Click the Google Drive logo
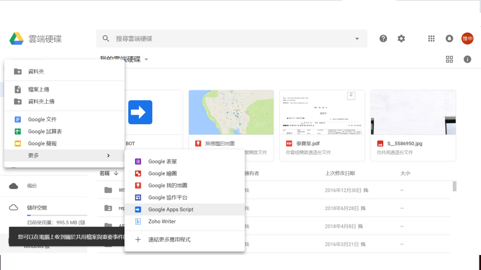The image size is (481, 270). tap(16, 38)
